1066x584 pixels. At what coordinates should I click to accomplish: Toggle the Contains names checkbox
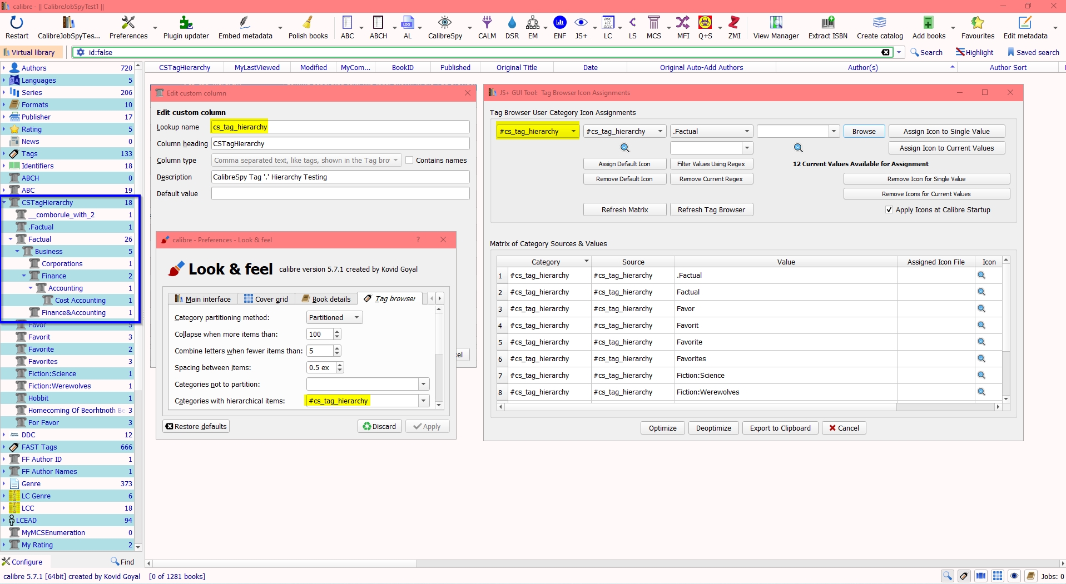tap(409, 160)
